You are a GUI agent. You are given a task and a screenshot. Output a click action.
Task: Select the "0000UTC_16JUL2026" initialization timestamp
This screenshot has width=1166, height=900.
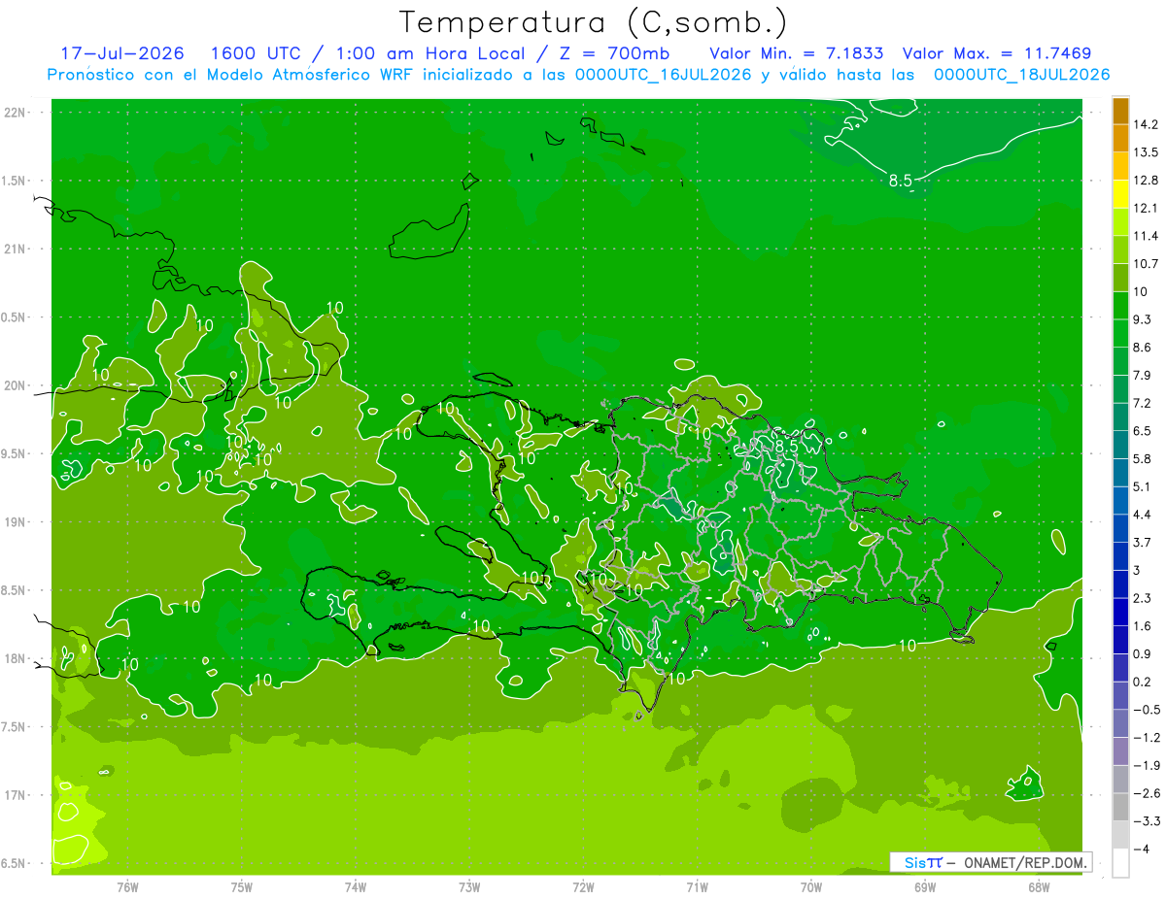665,74
